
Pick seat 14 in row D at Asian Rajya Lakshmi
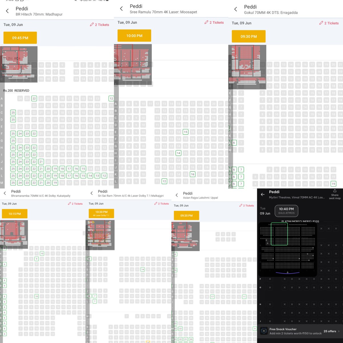[x=175, y=270]
